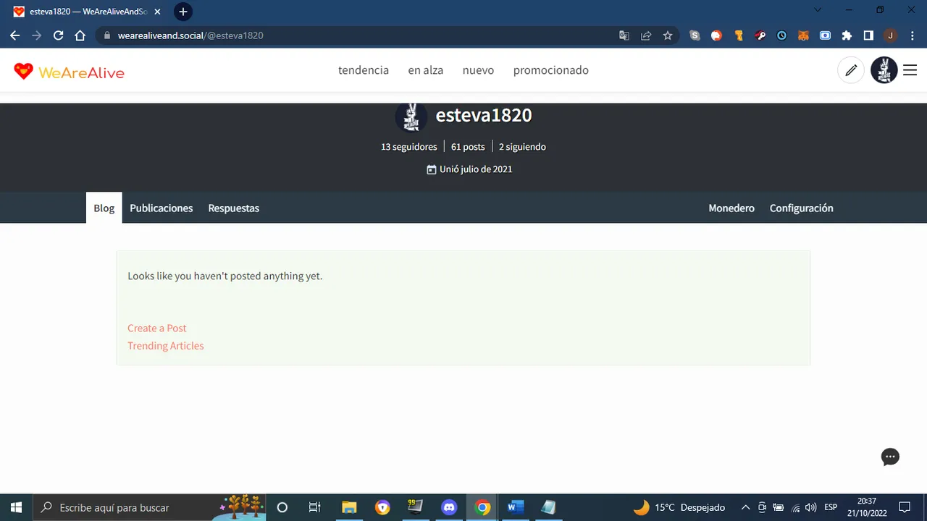The image size is (927, 521).
Task: Open the orange-white round extension icon
Action: pos(717,35)
